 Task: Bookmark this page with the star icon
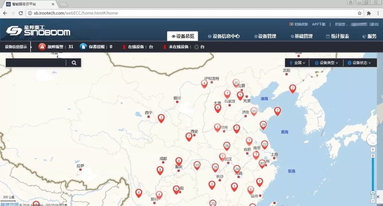360,13
